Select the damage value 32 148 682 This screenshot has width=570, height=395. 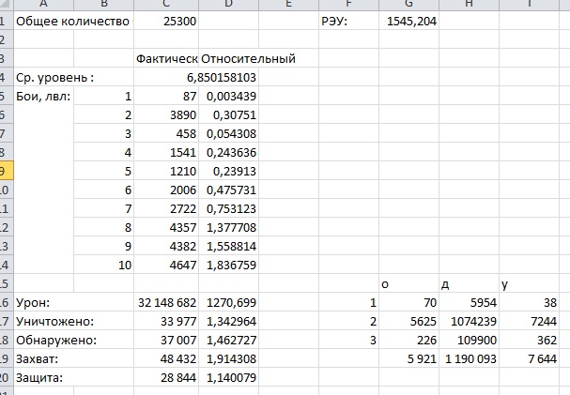(x=166, y=302)
